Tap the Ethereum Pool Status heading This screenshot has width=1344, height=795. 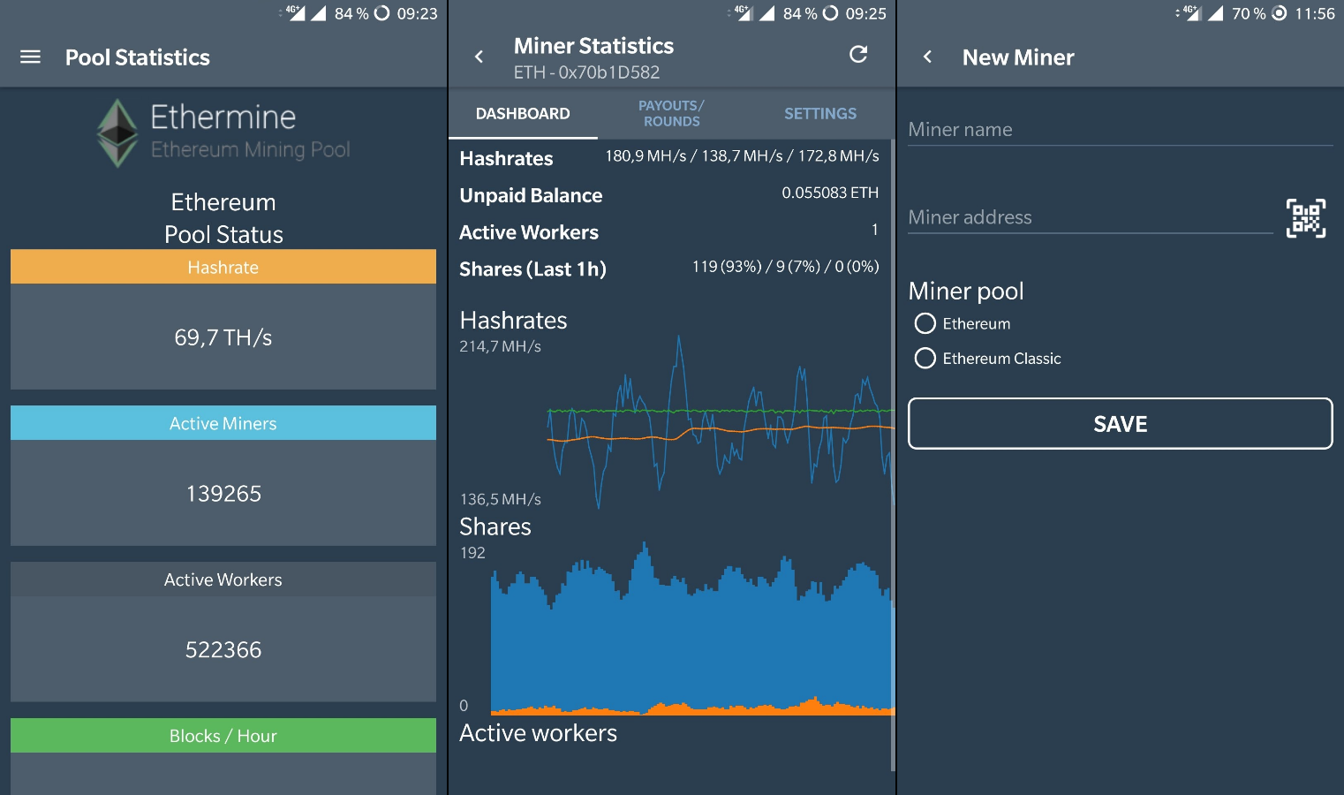pyautogui.click(x=223, y=218)
